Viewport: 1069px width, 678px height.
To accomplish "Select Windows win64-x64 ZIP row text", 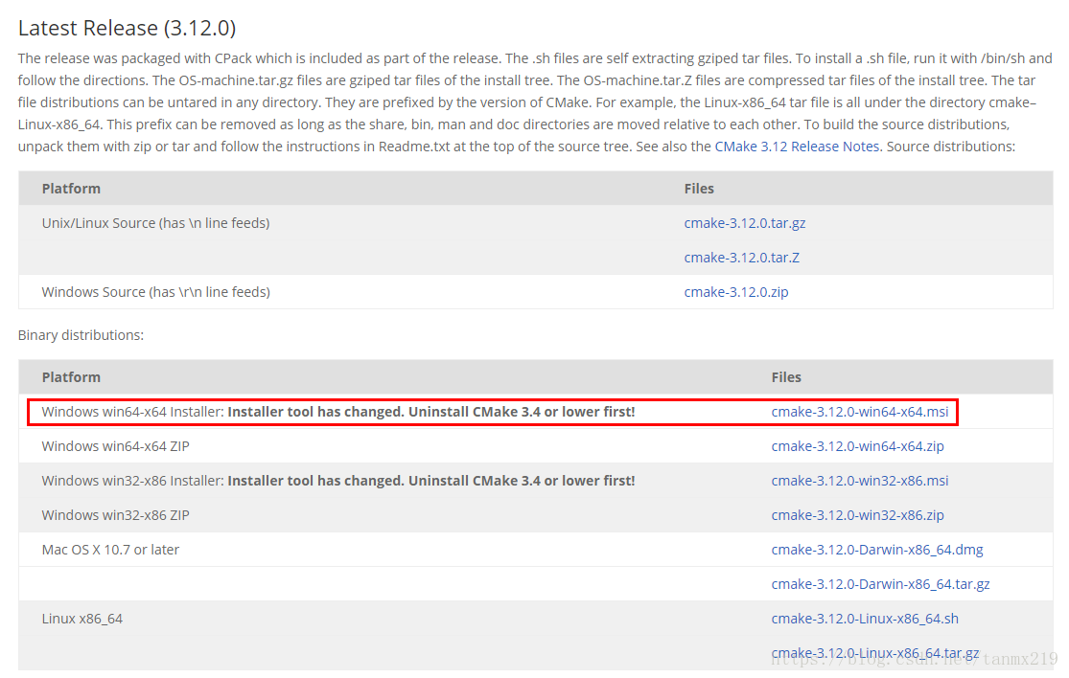I will click(x=115, y=446).
